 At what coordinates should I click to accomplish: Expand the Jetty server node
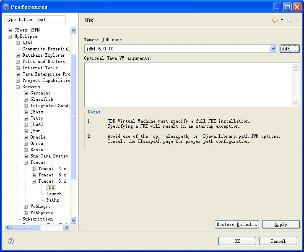coord(26,118)
